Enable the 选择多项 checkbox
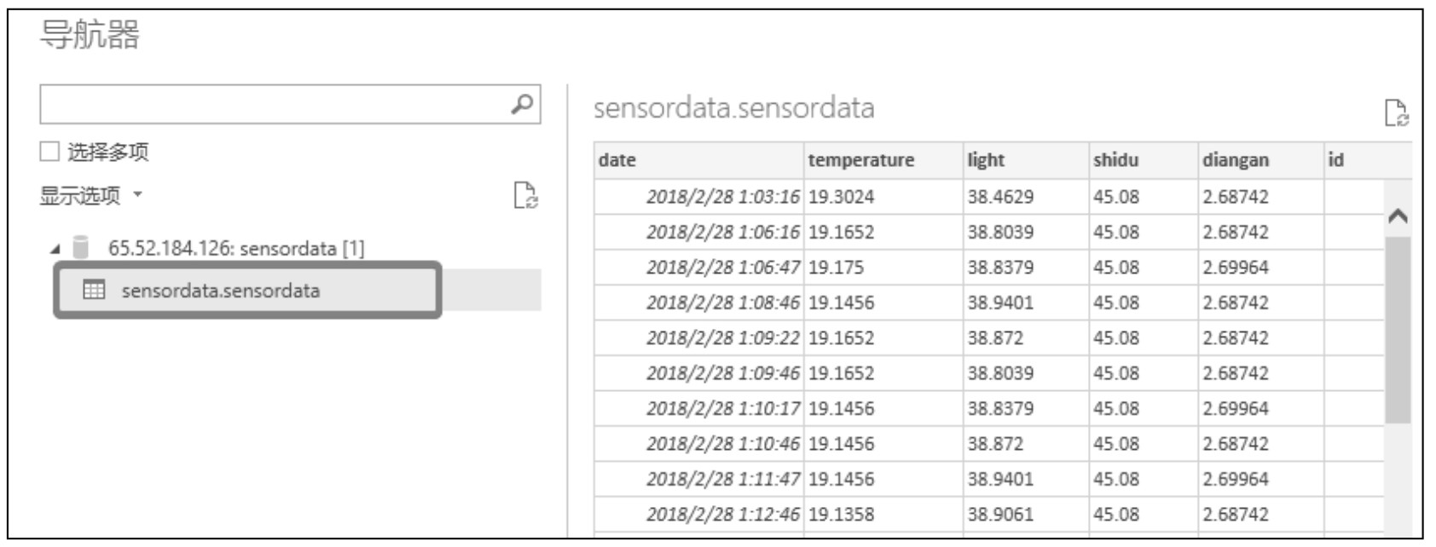Viewport: 1436px width, 547px height. coord(49,152)
